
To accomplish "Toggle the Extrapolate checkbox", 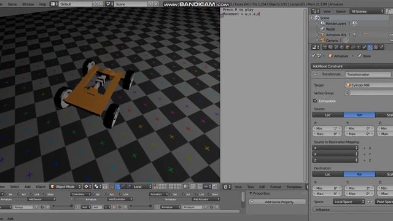I will pos(315,101).
